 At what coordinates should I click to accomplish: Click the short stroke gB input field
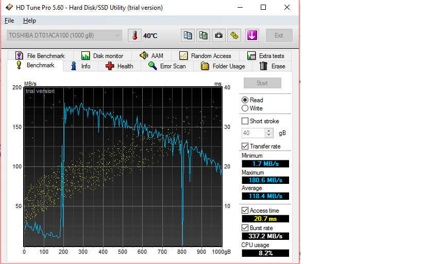pyautogui.click(x=254, y=133)
